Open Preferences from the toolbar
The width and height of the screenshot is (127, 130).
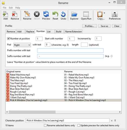tap(115, 15)
